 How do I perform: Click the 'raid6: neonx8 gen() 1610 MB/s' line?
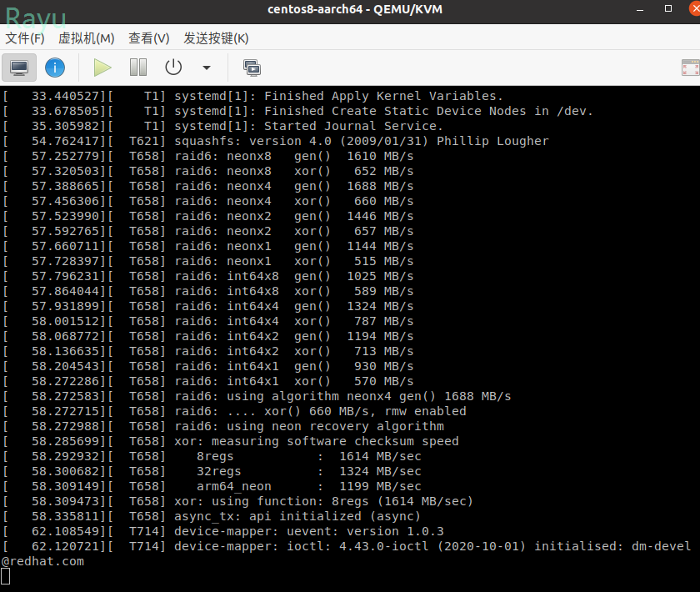pos(208,157)
